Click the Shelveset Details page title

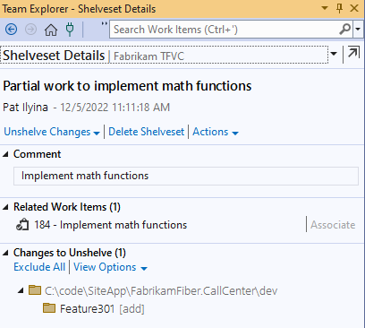coord(54,56)
